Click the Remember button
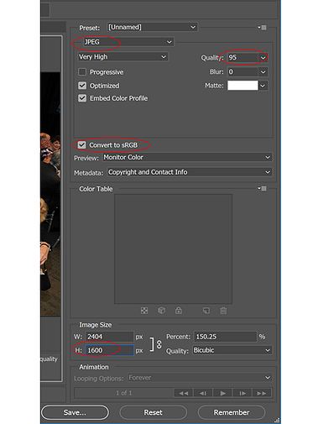This screenshot has width=318, height=424. (x=232, y=412)
